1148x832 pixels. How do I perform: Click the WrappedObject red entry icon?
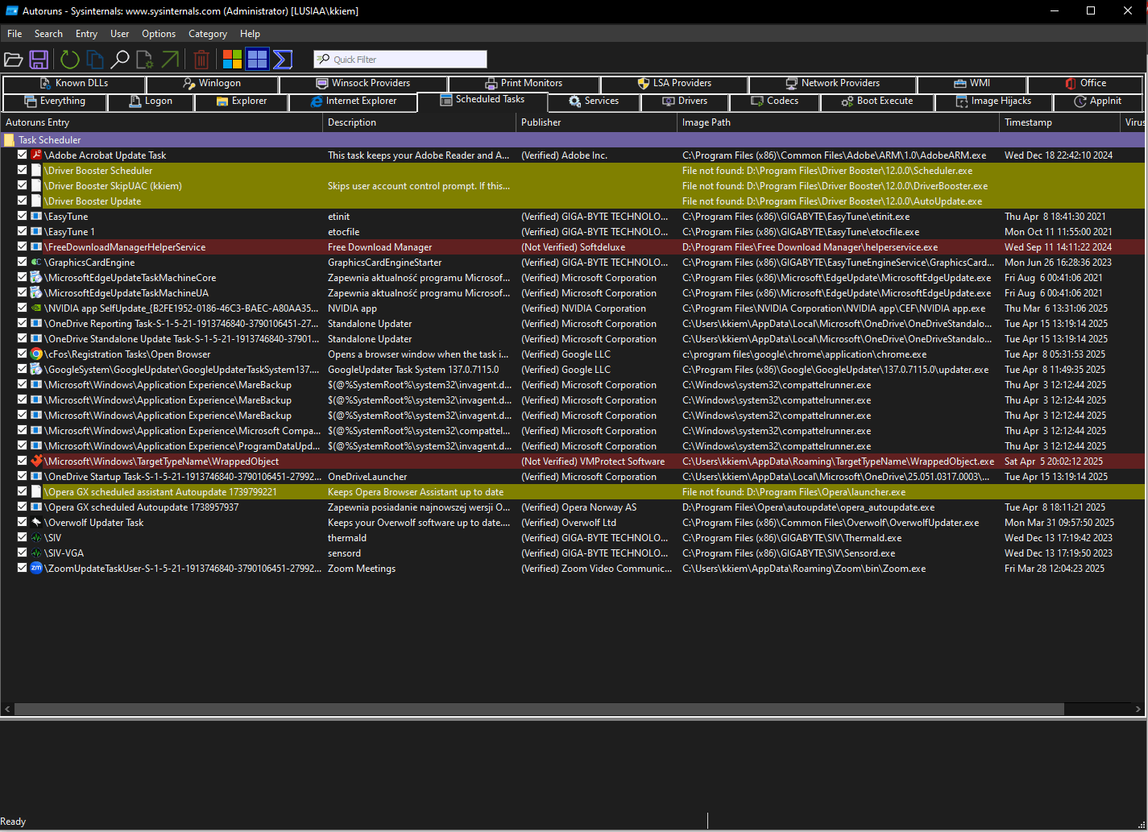click(36, 461)
